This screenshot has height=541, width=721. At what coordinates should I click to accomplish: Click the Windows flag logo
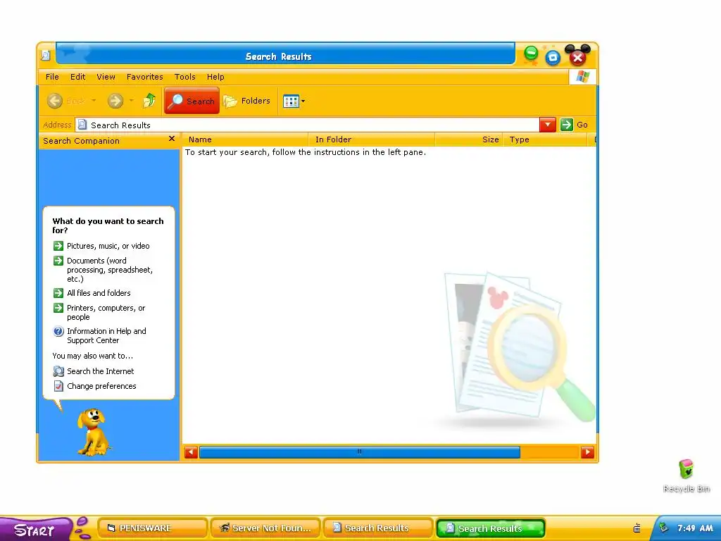[582, 76]
